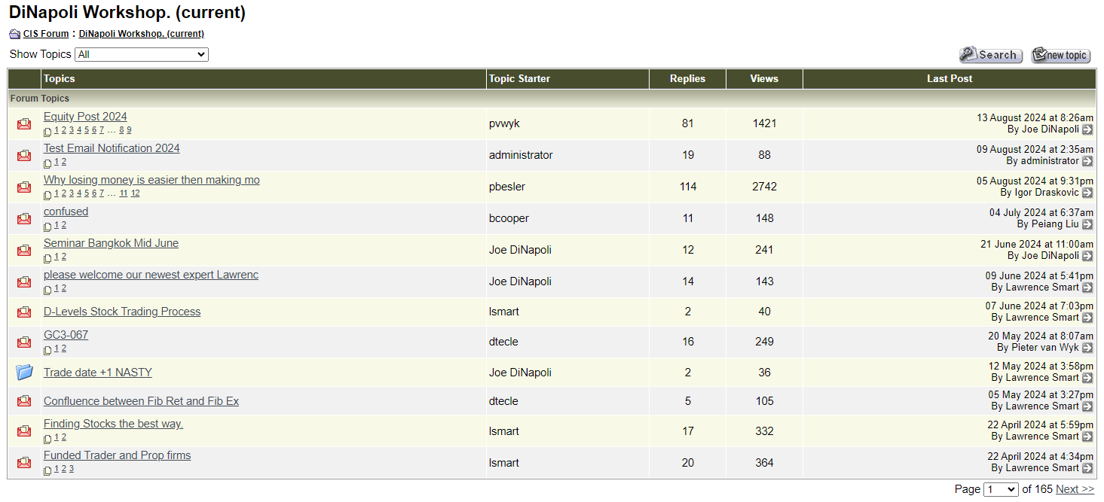This screenshot has height=502, width=1104.
Task: Click the Last Post column header
Action: click(950, 78)
